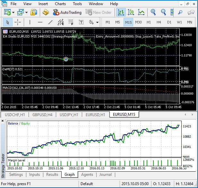This screenshot has width=198, height=188.
Task: Select the Trendline drawing tool
Action: coord(50,22)
